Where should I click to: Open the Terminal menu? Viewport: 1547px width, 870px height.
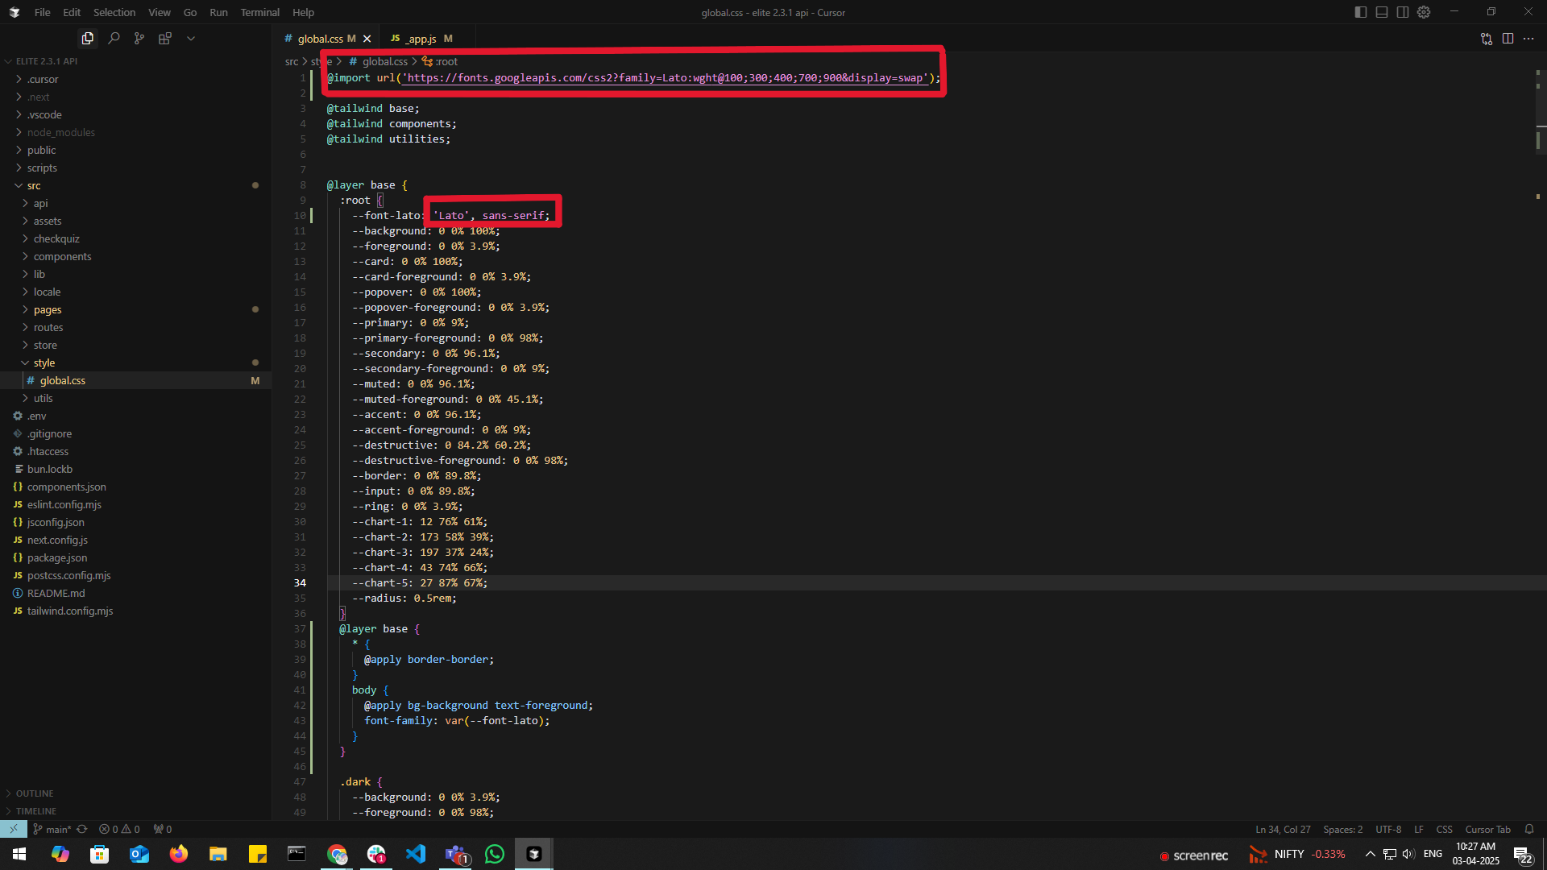coord(259,12)
